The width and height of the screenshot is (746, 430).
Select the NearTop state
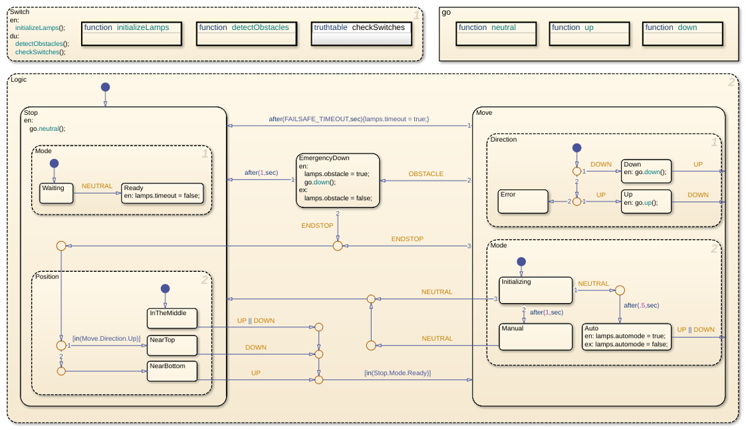pos(172,346)
